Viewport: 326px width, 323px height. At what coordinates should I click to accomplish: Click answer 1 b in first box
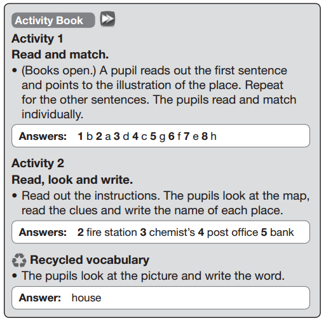85,136
